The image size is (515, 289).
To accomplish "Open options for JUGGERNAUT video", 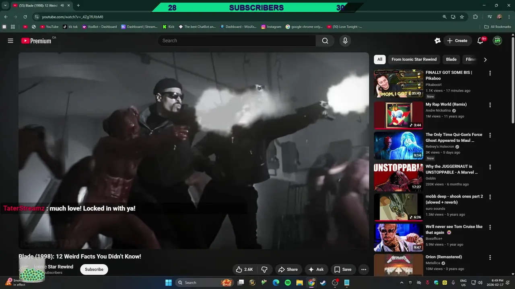I will pos(490,167).
